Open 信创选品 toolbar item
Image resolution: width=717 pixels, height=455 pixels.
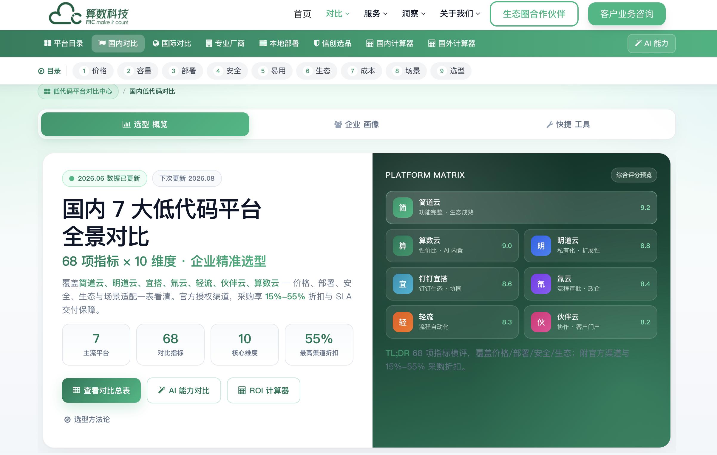click(x=333, y=44)
